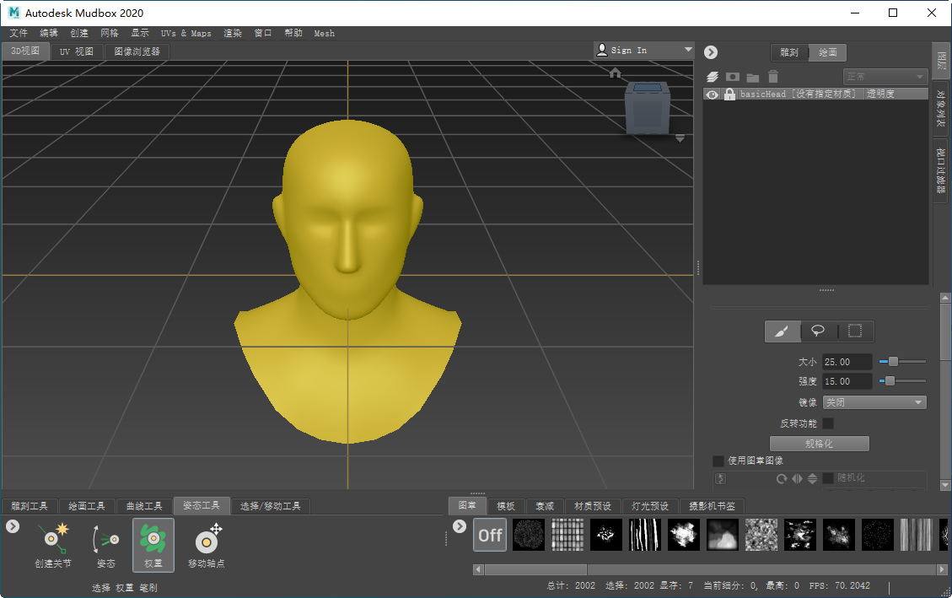Viewport: 952px width, 598px height.
Task: Switch to the 图像浏览器 tab
Action: 137,51
